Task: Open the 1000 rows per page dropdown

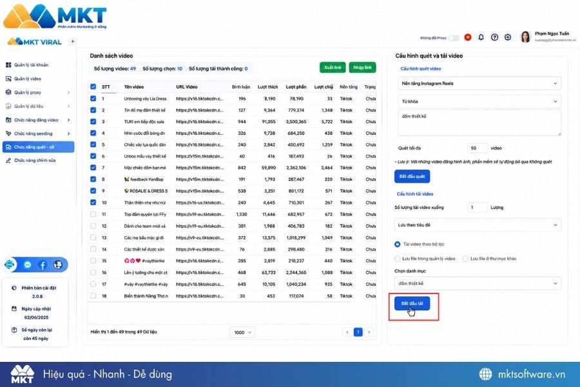Action: (242, 332)
